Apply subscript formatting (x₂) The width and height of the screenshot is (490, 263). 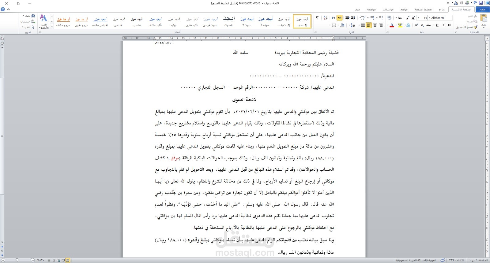click(422, 25)
